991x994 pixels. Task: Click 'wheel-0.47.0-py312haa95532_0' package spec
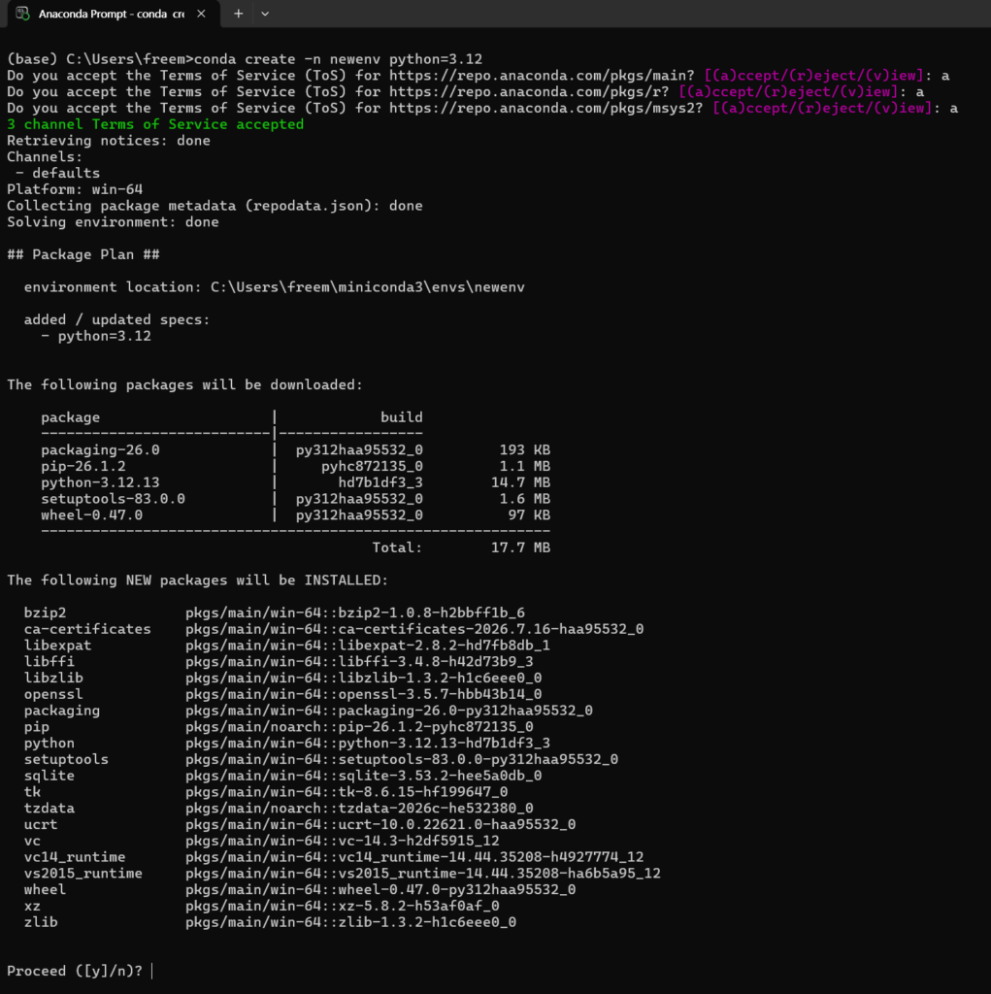point(456,889)
